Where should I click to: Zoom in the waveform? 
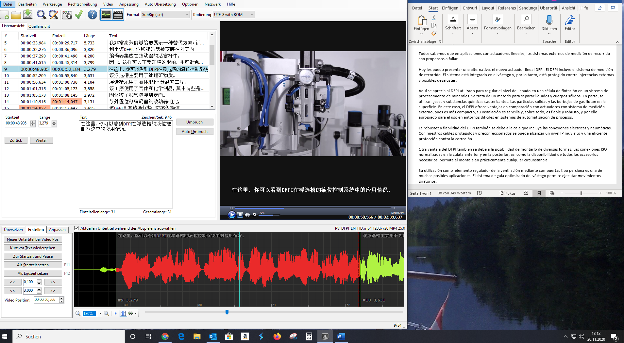click(x=106, y=314)
